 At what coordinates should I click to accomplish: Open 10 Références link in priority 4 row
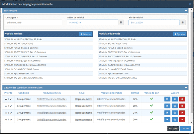(52, 120)
